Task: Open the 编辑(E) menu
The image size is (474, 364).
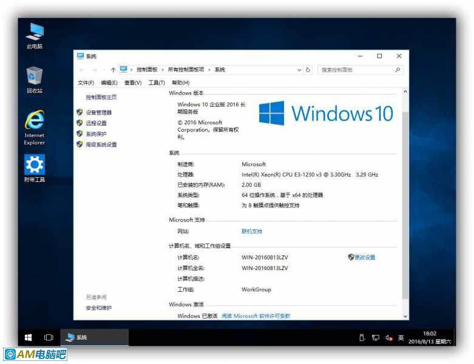Action: (x=109, y=83)
